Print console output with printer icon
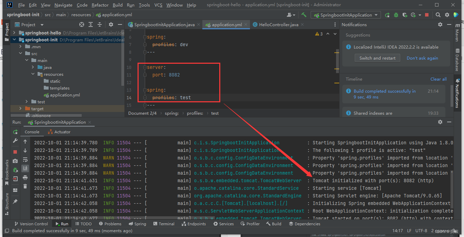The width and height of the screenshot is (464, 237). [x=25, y=177]
